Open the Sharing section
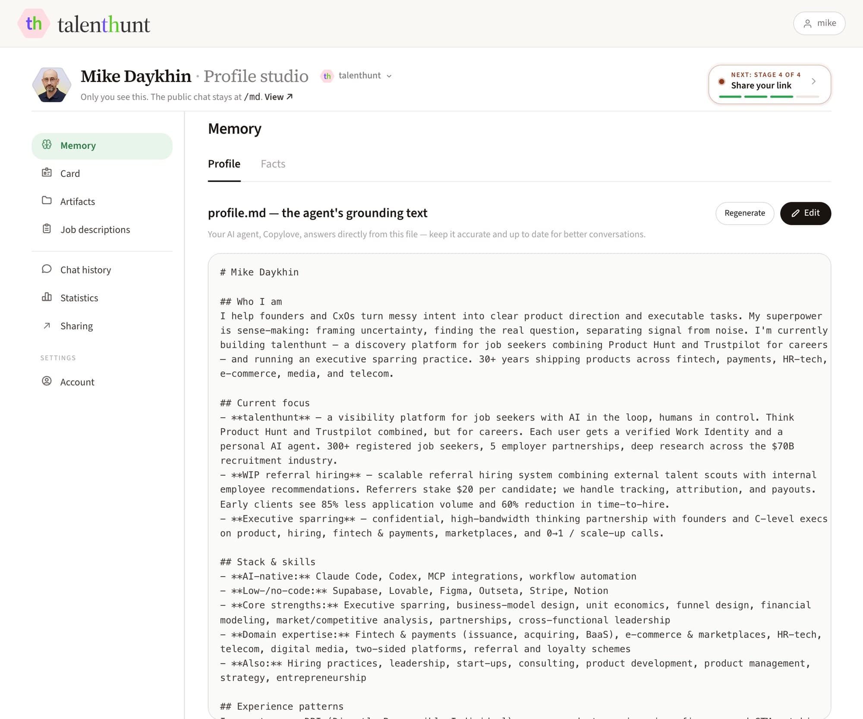 [x=102, y=326]
